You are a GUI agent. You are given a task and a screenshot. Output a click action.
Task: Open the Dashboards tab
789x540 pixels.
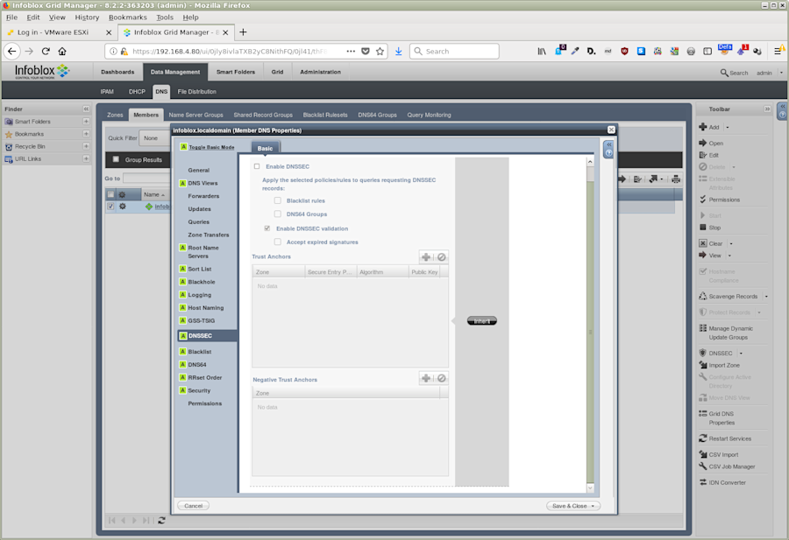(117, 72)
